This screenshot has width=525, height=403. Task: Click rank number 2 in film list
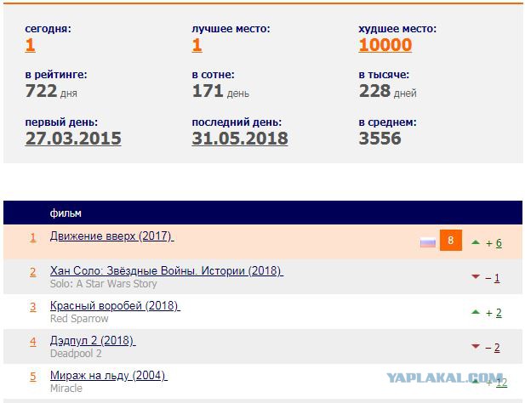tap(33, 272)
